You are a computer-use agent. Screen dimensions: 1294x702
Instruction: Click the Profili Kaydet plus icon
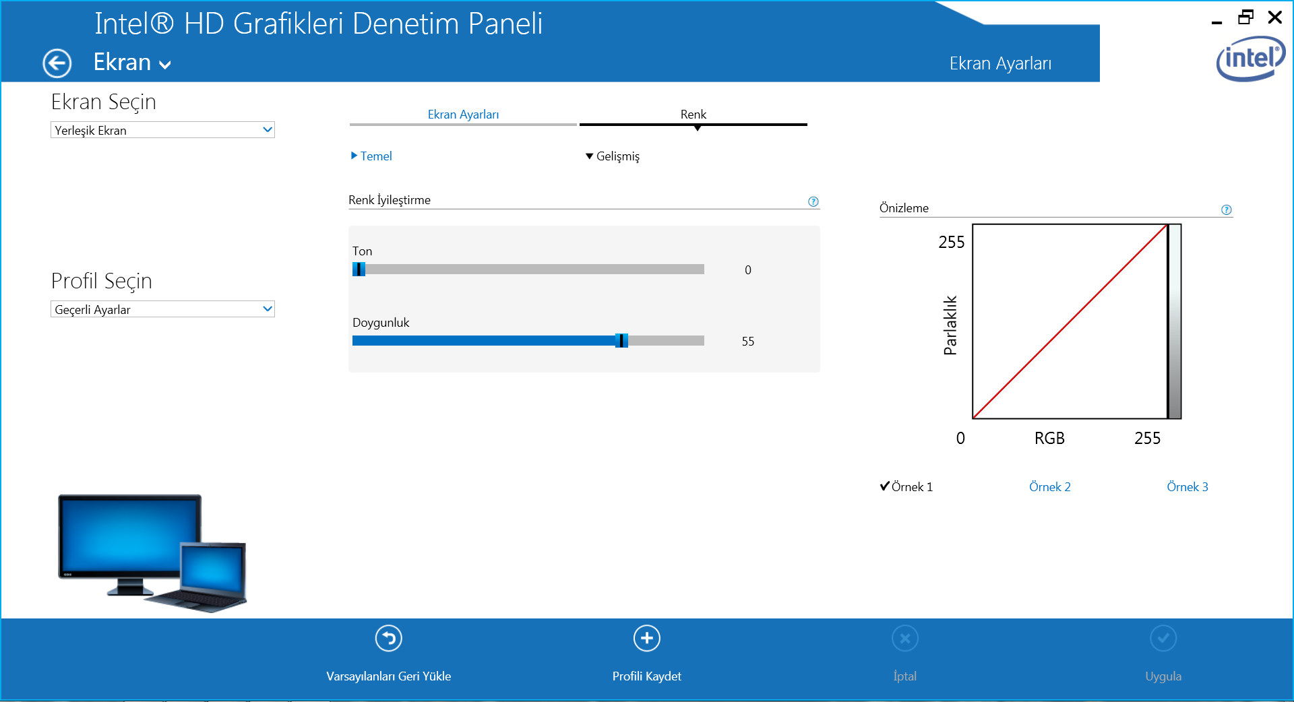(647, 638)
